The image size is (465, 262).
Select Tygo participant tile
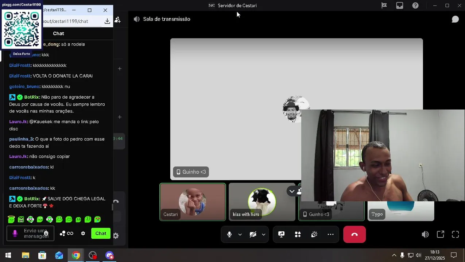pyautogui.click(x=400, y=211)
